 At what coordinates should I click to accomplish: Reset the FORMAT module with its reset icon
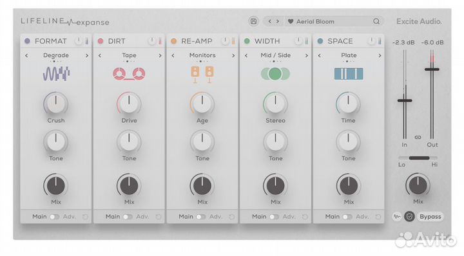tap(85, 217)
